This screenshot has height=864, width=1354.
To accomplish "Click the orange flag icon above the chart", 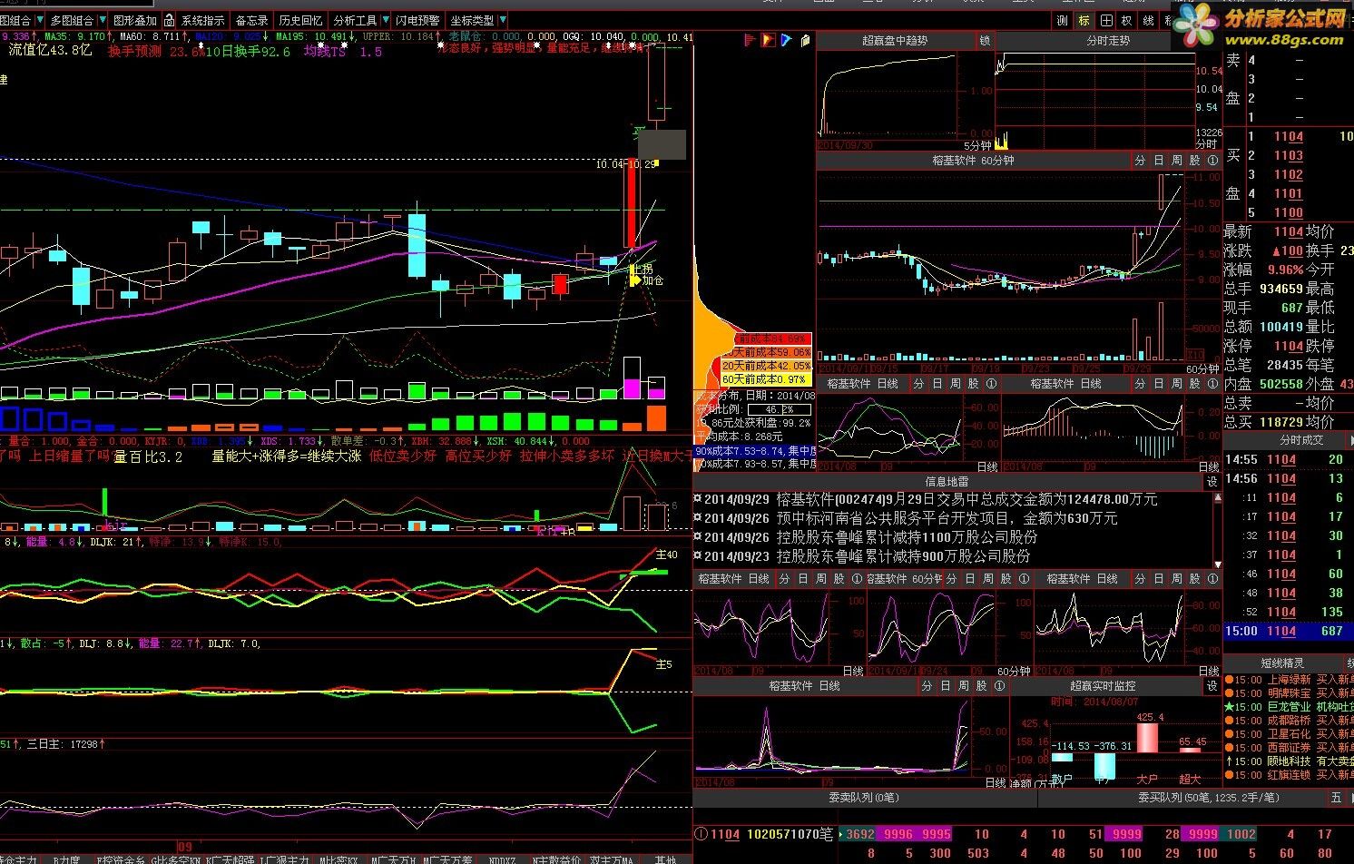I will (x=768, y=40).
